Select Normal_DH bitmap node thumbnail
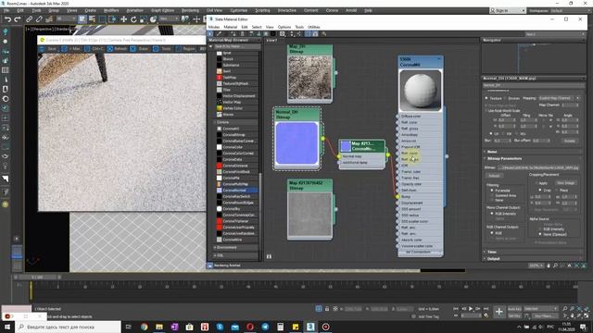Screen dimensions: 593x333 [x=296, y=143]
